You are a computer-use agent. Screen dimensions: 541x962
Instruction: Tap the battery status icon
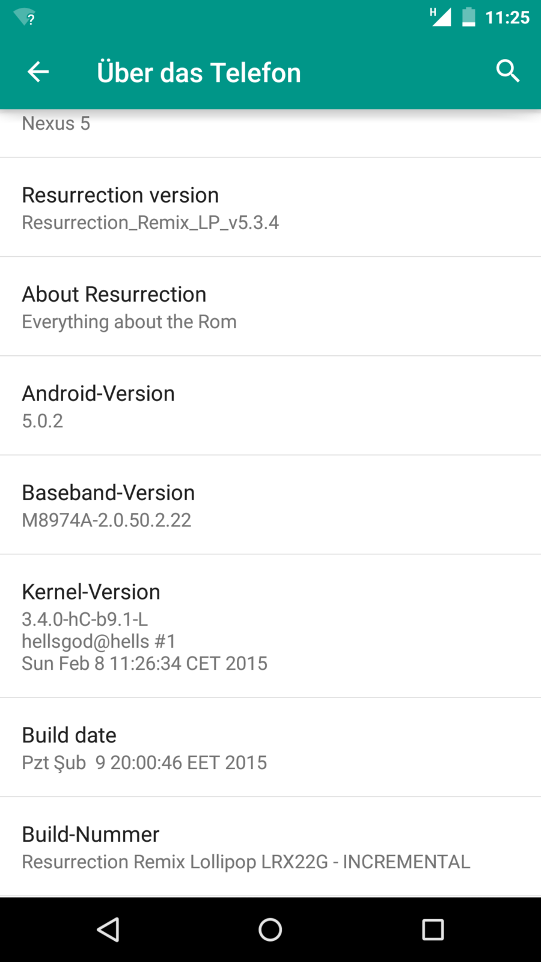pos(468,17)
